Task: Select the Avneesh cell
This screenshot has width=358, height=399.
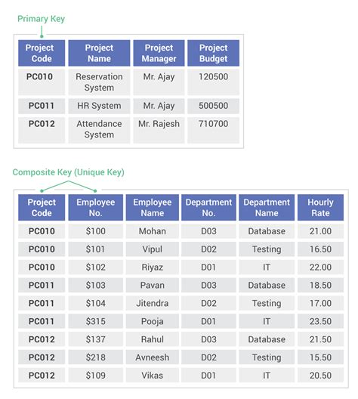Action: tap(153, 357)
